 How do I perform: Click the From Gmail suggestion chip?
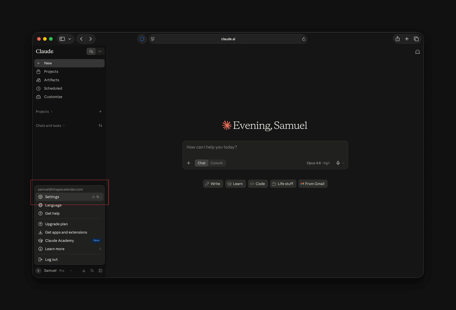(x=313, y=184)
